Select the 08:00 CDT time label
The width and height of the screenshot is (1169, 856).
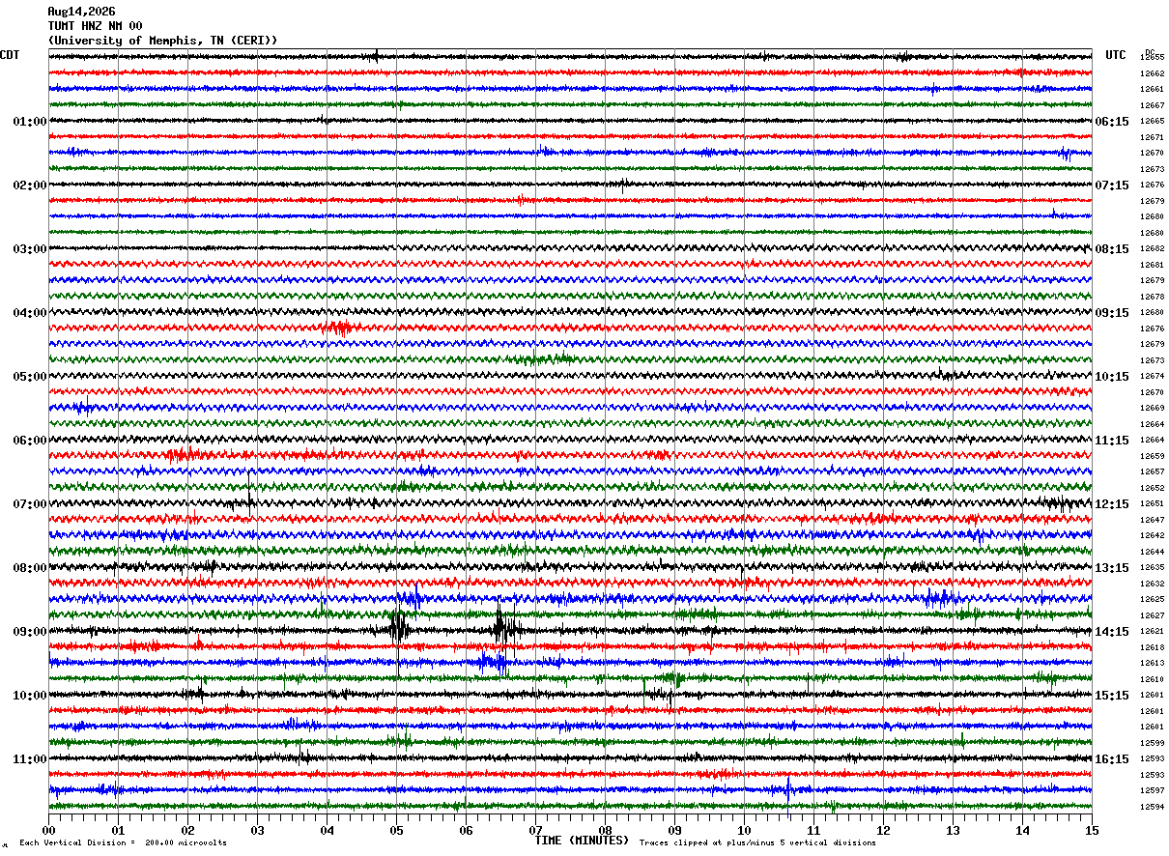pos(30,568)
